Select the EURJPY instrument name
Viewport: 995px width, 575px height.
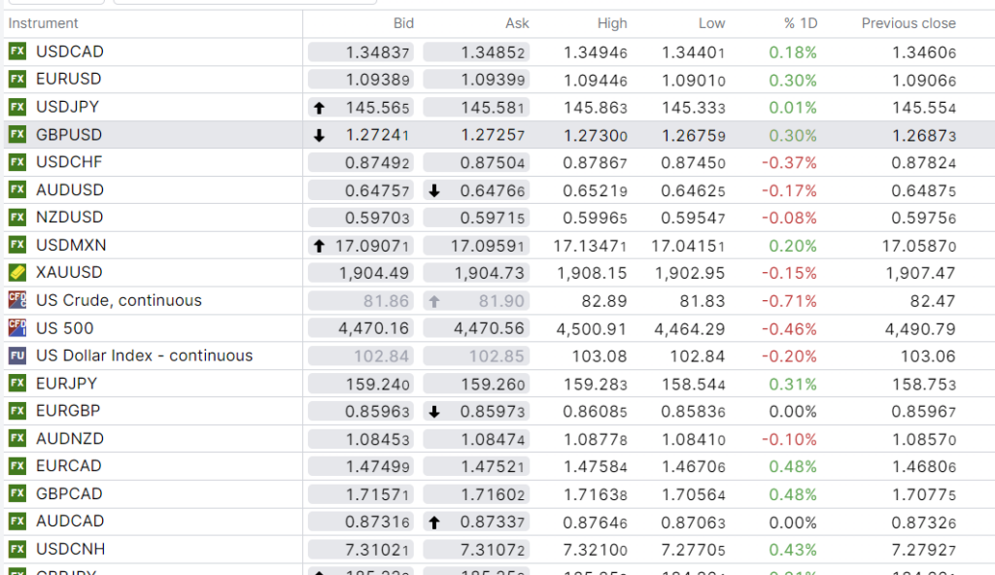[66, 384]
